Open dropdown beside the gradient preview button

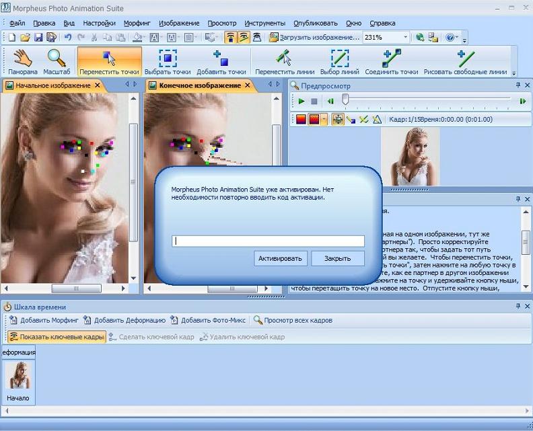324,120
